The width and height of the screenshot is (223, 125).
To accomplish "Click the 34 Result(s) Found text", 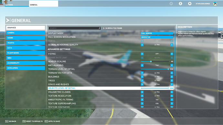I will pos(114,28).
